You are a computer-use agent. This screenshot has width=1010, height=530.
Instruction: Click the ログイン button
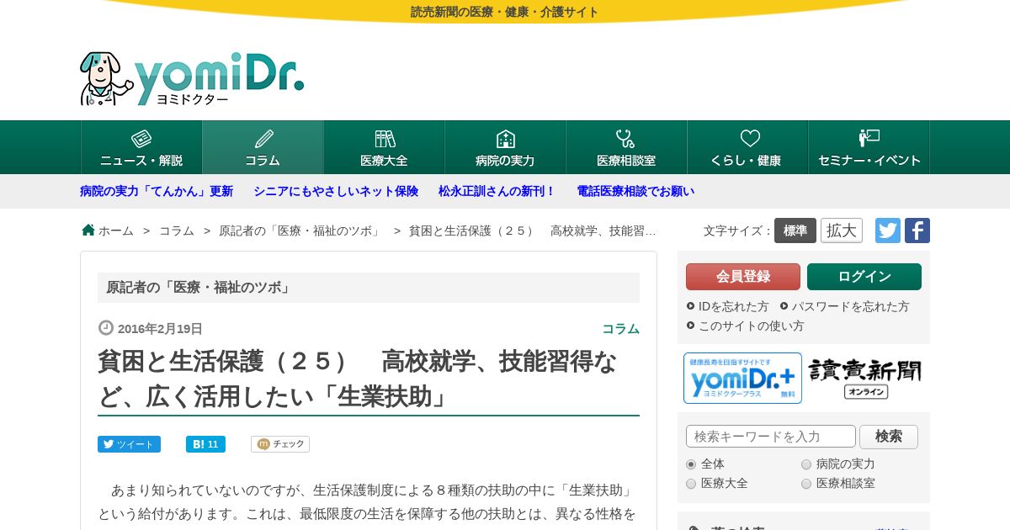tap(864, 277)
